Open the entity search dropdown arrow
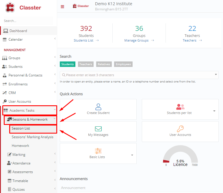Screen dimensions: 223x193 click(216, 74)
